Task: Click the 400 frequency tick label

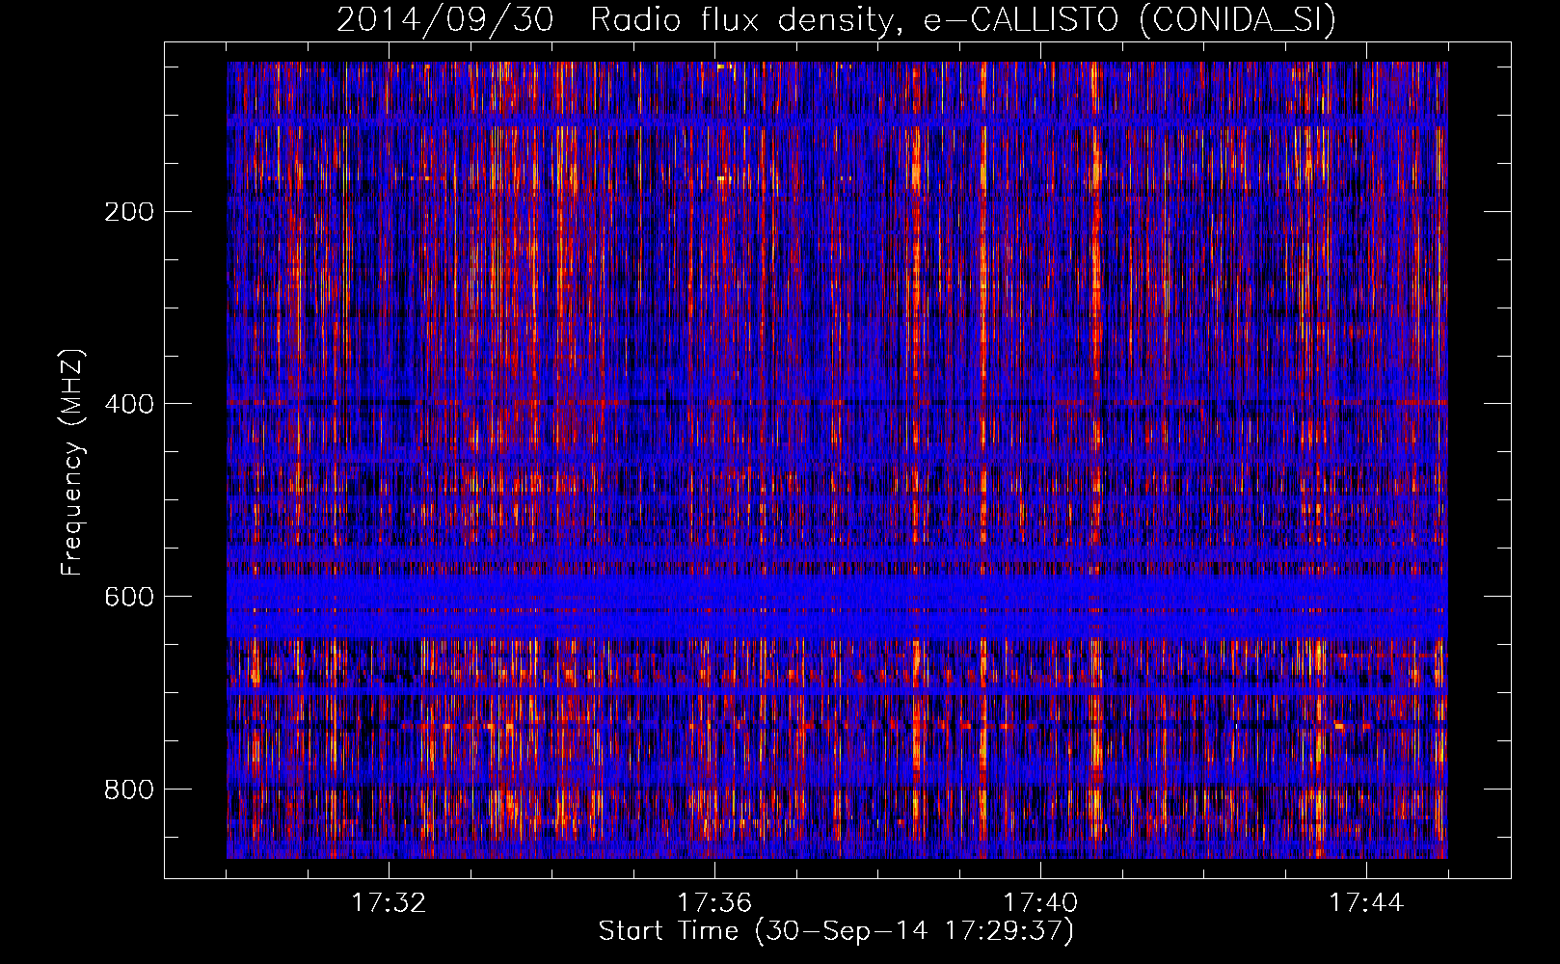Action: pos(129,404)
